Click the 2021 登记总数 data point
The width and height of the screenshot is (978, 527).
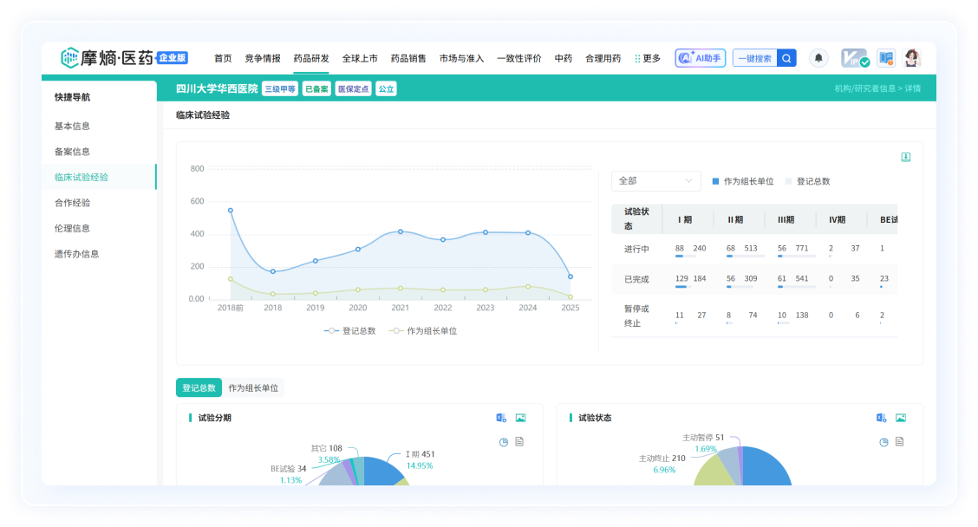(x=401, y=231)
